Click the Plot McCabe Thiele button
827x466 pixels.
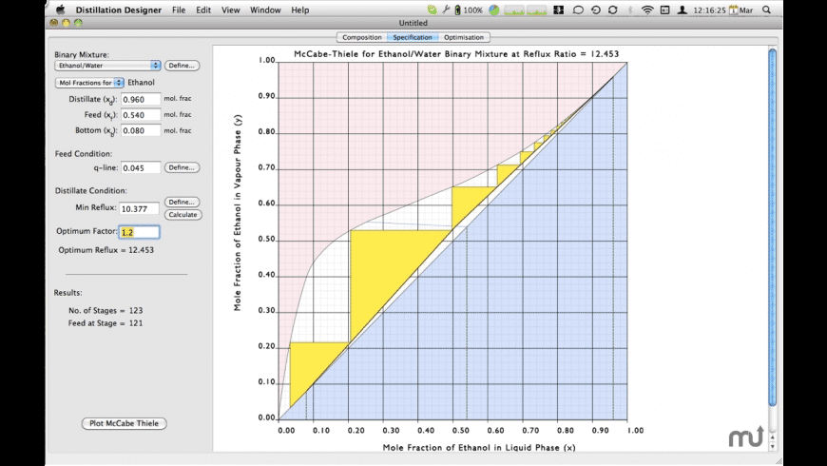[x=124, y=423]
